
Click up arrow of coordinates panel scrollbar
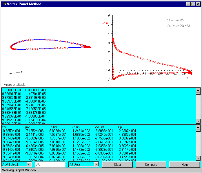point(198,90)
